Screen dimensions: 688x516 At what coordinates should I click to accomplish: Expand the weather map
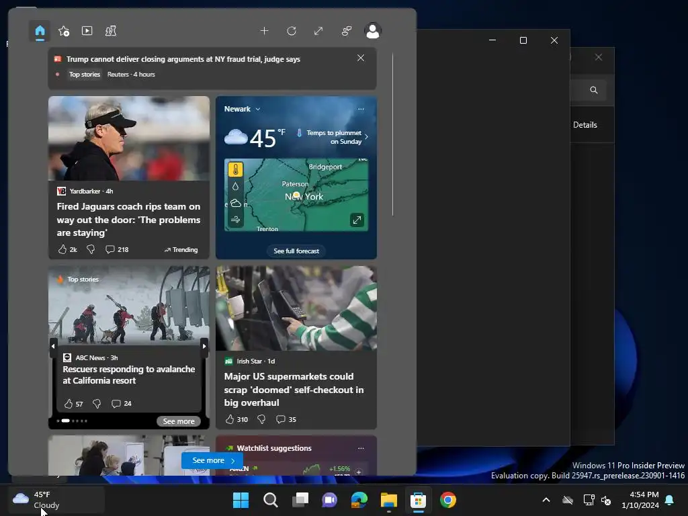pyautogui.click(x=357, y=220)
